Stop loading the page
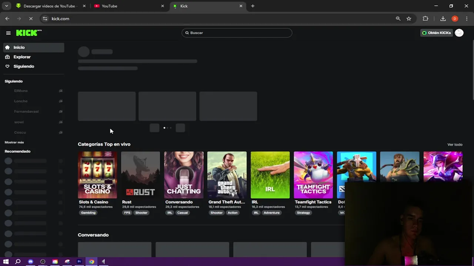This screenshot has width=474, height=266. coord(31,18)
